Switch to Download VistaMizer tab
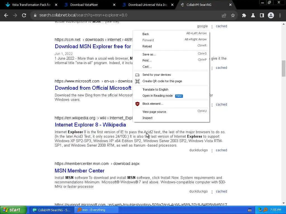The image size is (286, 214). (89, 5)
